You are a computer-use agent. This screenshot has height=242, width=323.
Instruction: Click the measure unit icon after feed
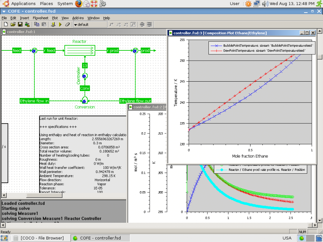[x=34, y=50]
